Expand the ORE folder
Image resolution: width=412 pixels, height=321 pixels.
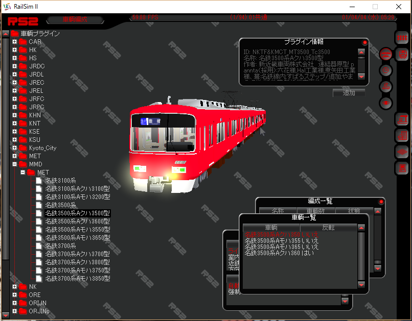coord(14,295)
